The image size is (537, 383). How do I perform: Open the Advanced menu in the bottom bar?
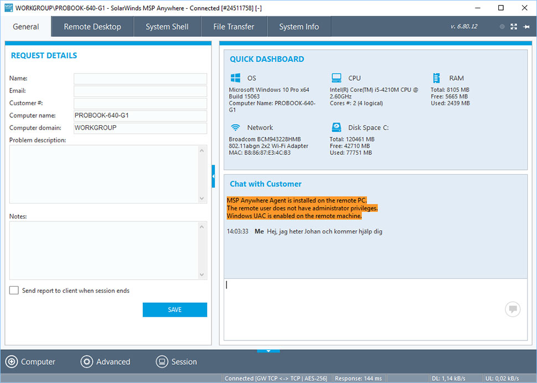tap(105, 362)
